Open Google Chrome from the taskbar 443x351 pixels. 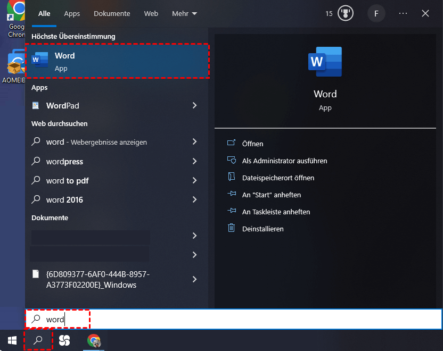click(94, 340)
